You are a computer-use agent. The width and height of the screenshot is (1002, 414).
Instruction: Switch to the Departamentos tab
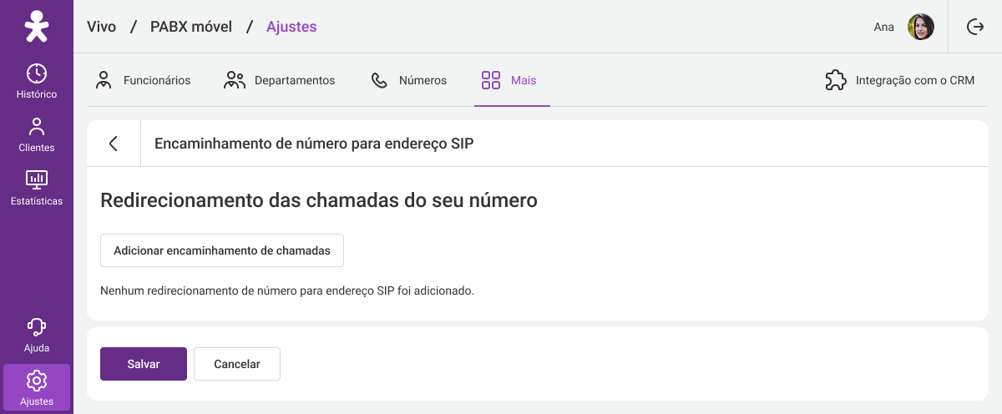[279, 80]
